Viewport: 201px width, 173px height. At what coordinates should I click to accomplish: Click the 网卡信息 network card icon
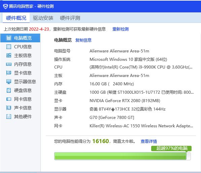tap(9, 99)
